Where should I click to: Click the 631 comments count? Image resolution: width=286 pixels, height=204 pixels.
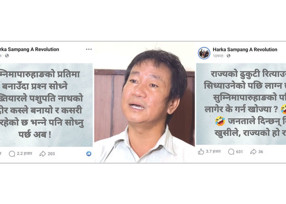pyautogui.click(x=240, y=152)
